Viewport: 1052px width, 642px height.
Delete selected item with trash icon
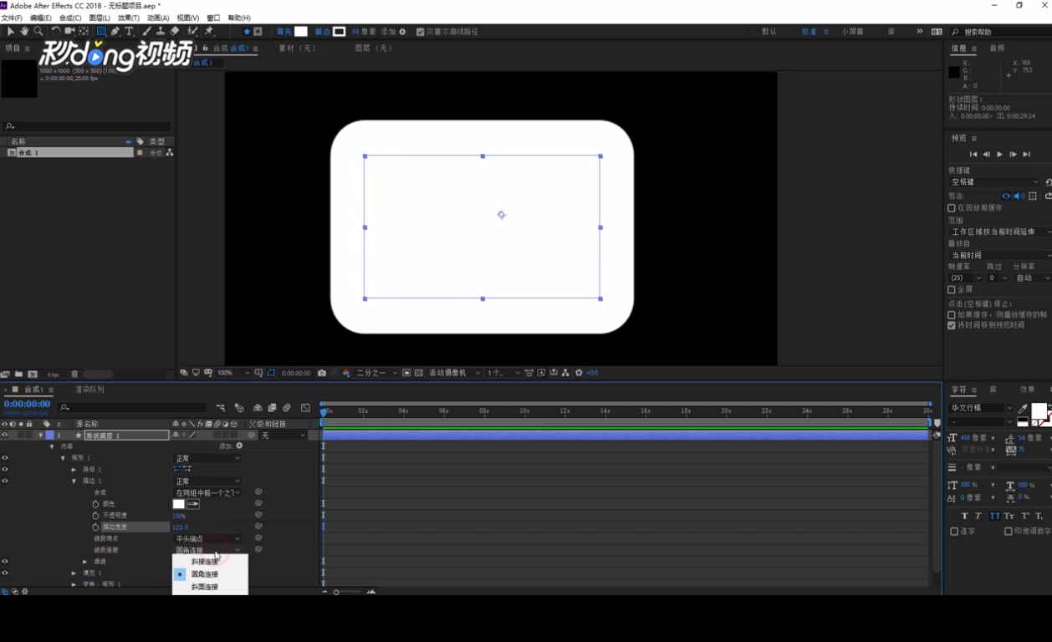(x=74, y=374)
